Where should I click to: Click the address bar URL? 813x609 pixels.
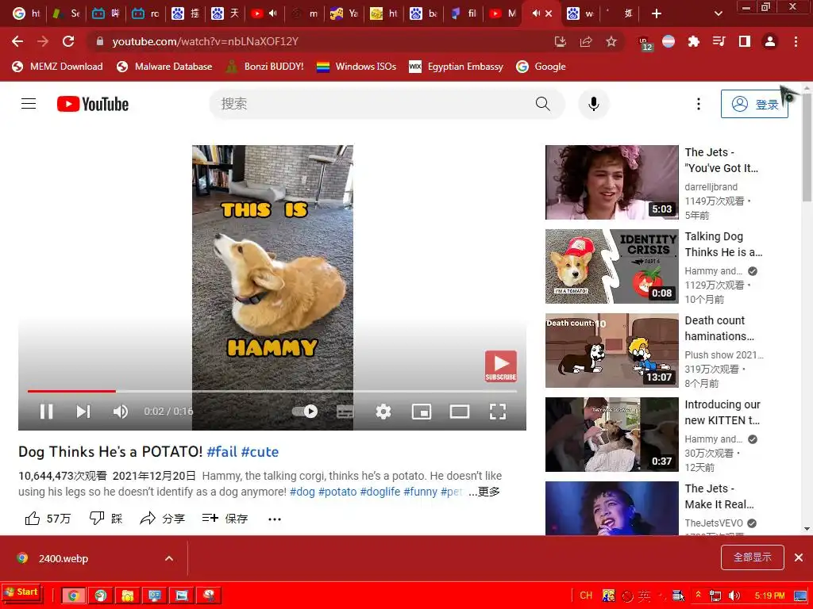[x=206, y=41]
